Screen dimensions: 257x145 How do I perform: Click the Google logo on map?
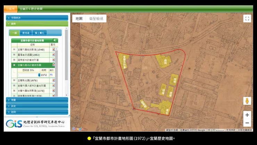click(78, 129)
